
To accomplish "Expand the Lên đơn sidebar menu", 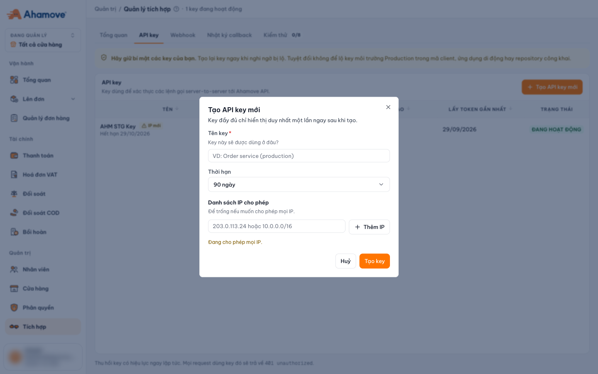I will point(43,99).
